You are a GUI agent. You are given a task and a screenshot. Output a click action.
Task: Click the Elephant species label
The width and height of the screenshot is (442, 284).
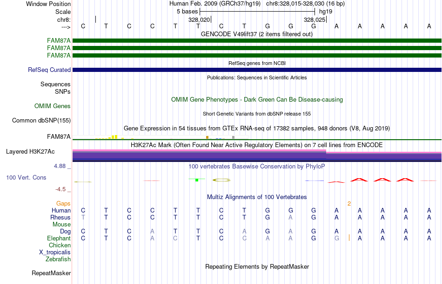tap(59, 239)
